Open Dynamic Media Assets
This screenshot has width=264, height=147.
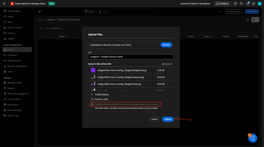[x=17, y=66]
